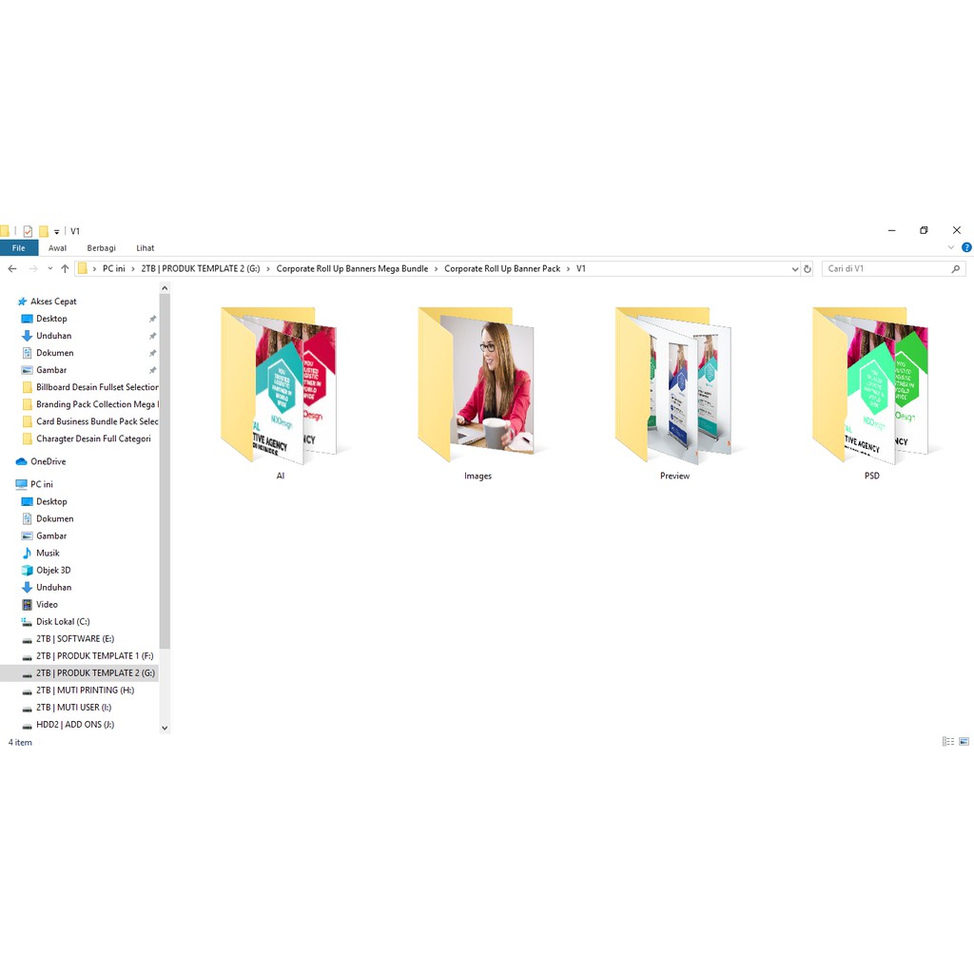Restore down the Explorer window
This screenshot has height=974, width=974.
pos(924,230)
